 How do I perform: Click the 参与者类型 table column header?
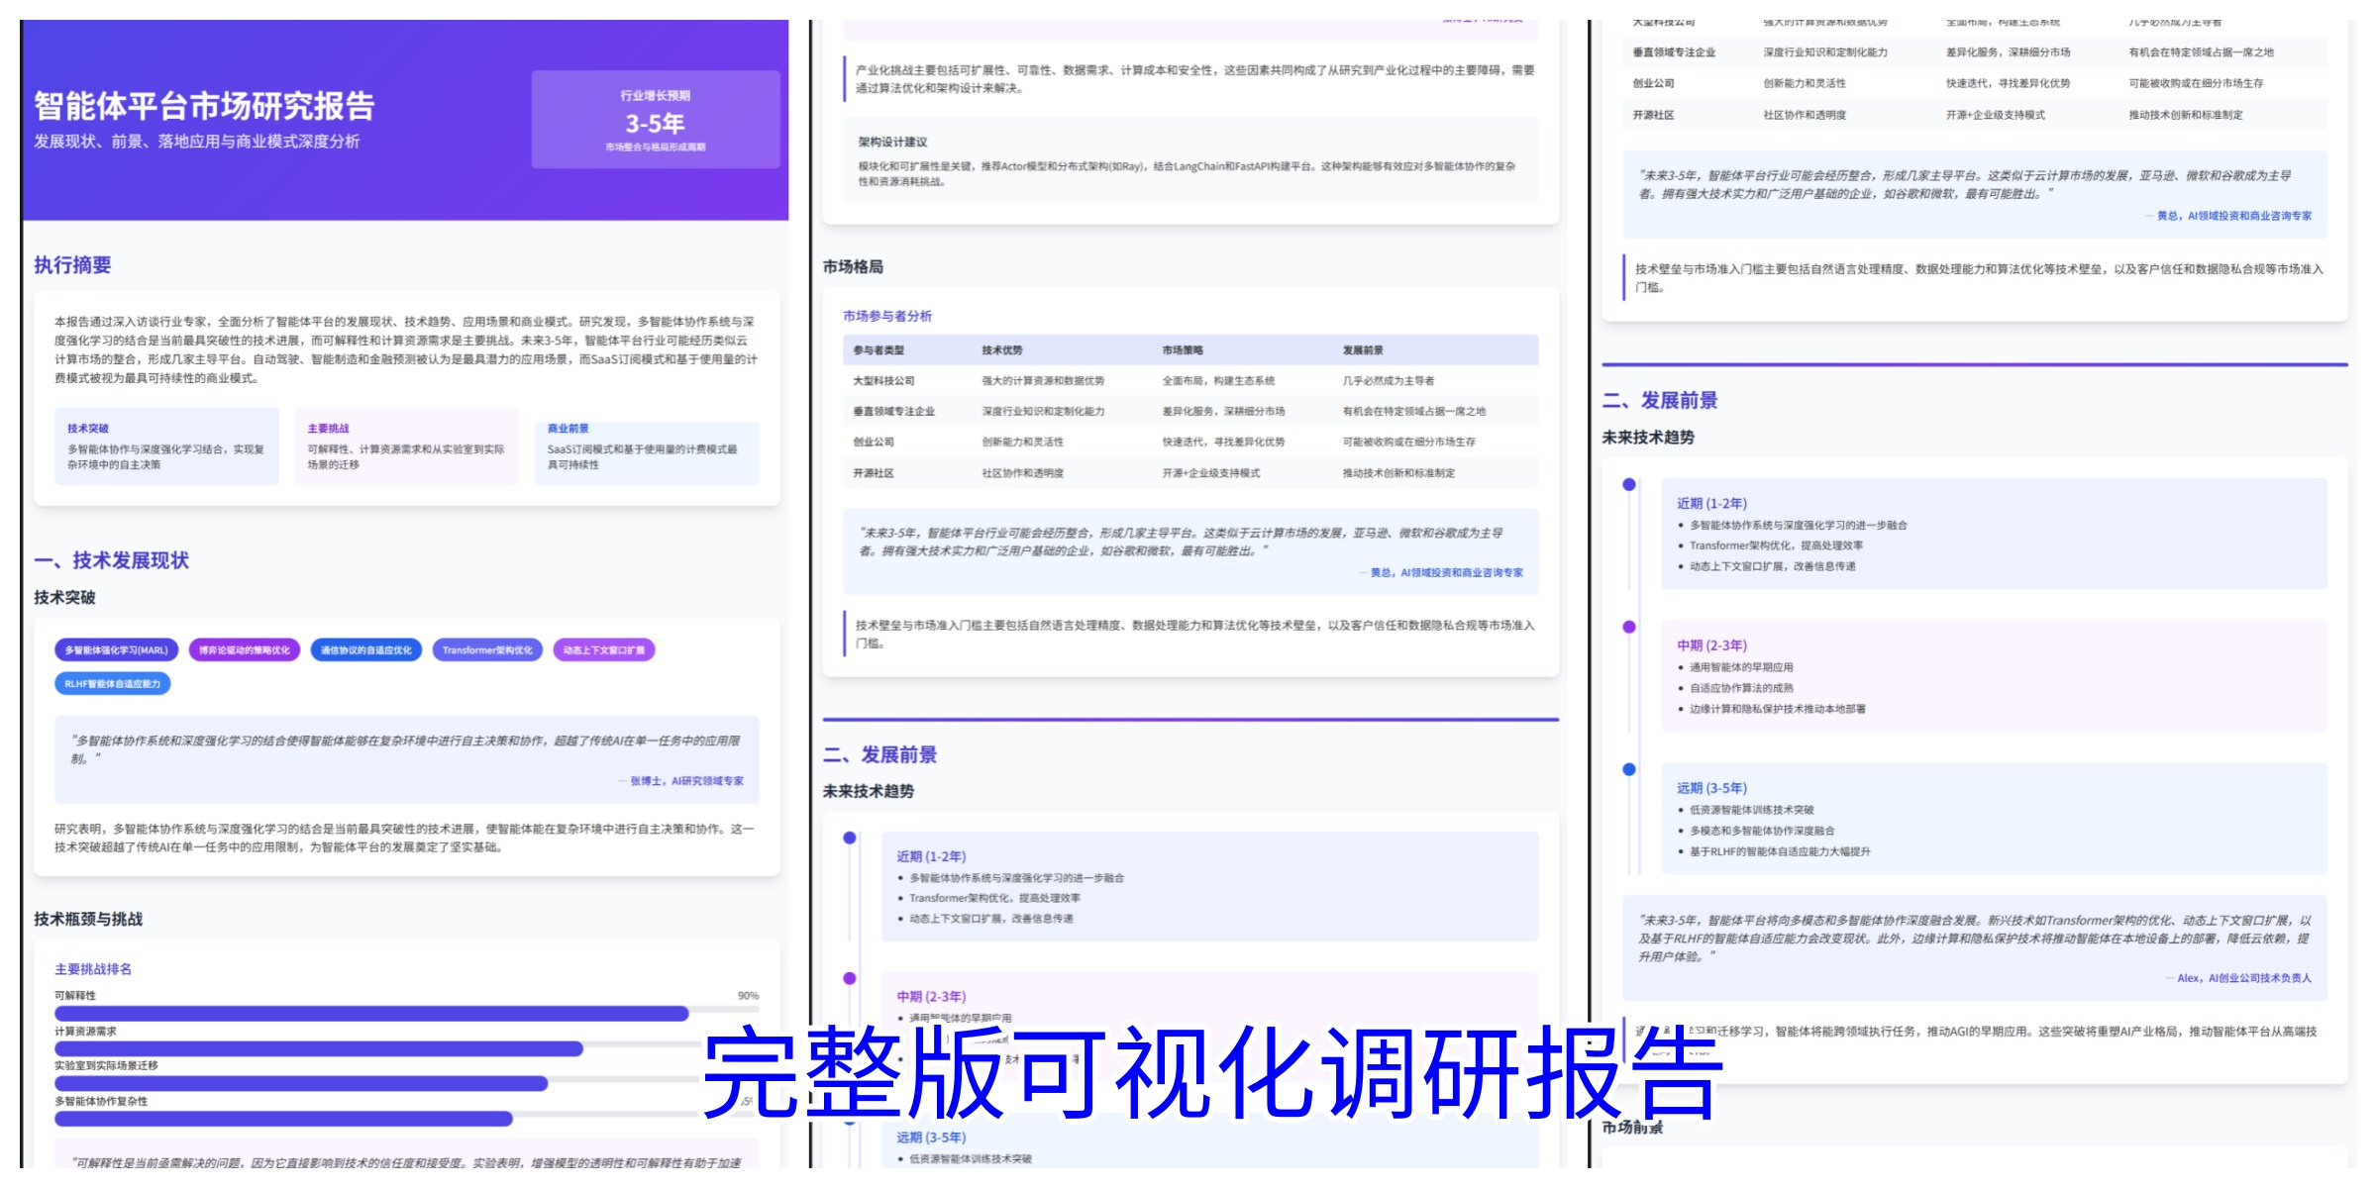878,350
